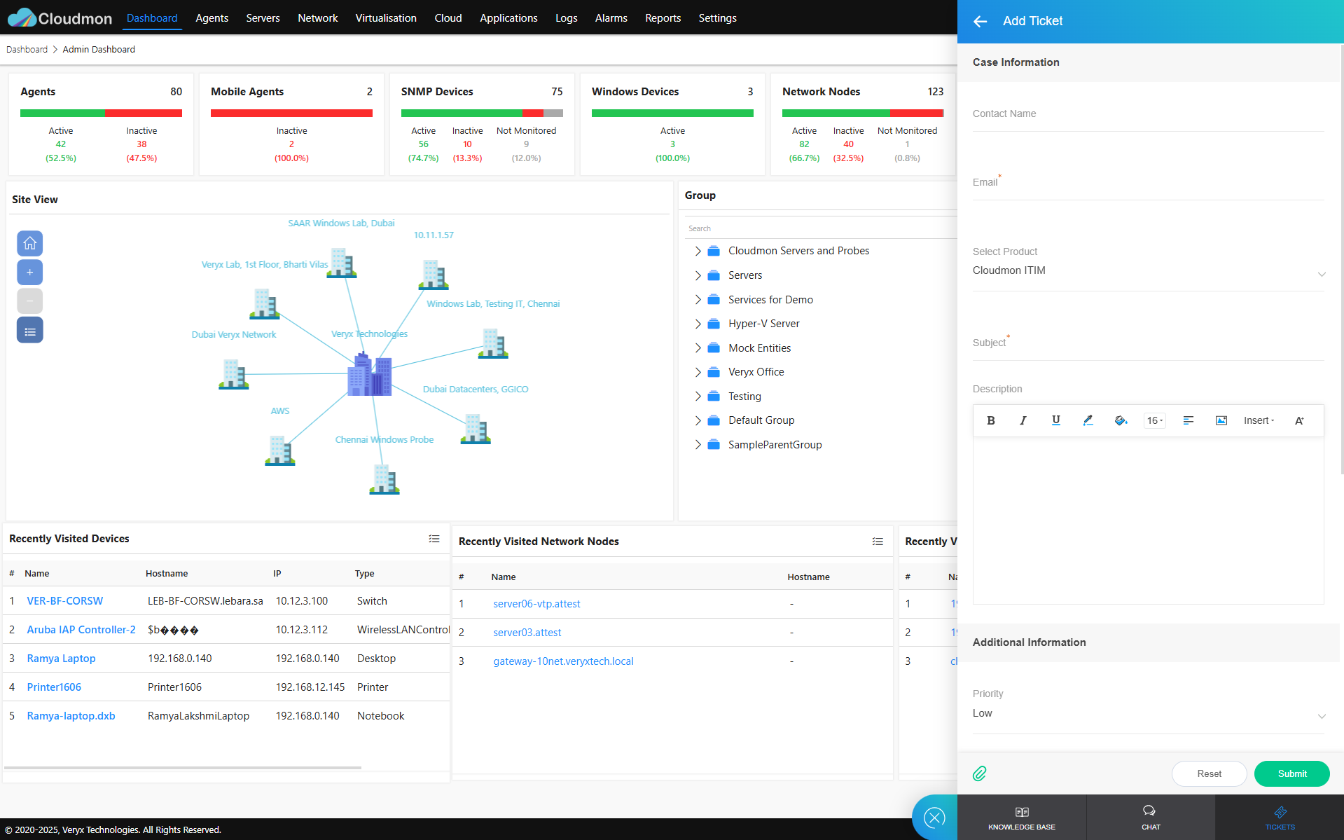Open the Reports menu
1344x840 pixels.
(x=663, y=18)
